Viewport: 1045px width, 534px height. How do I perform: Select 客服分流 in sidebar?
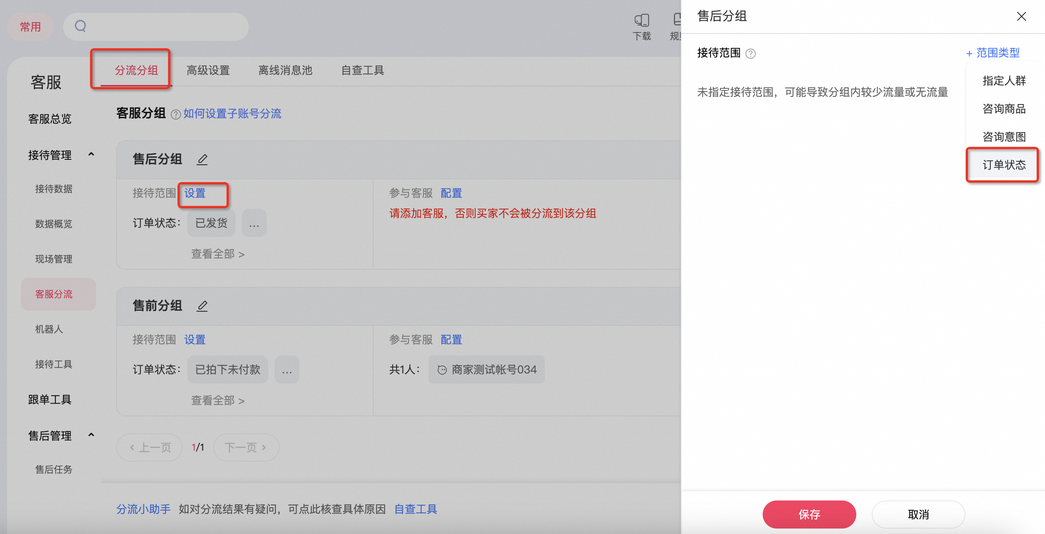[58, 294]
